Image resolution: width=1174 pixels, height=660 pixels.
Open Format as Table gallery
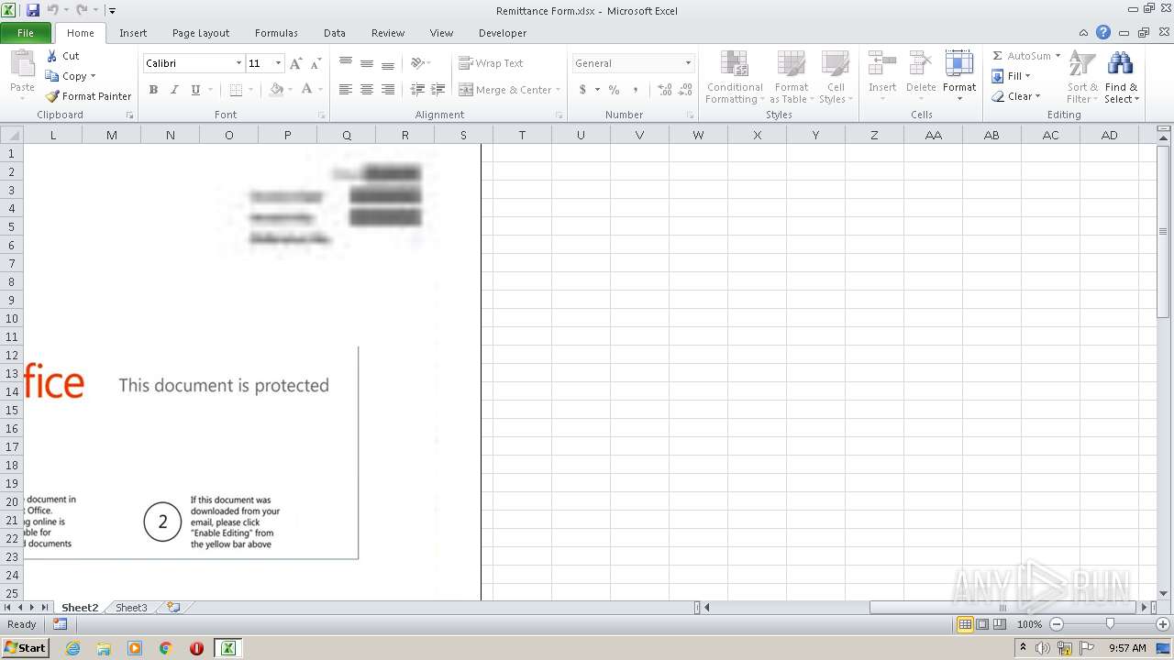tap(791, 77)
